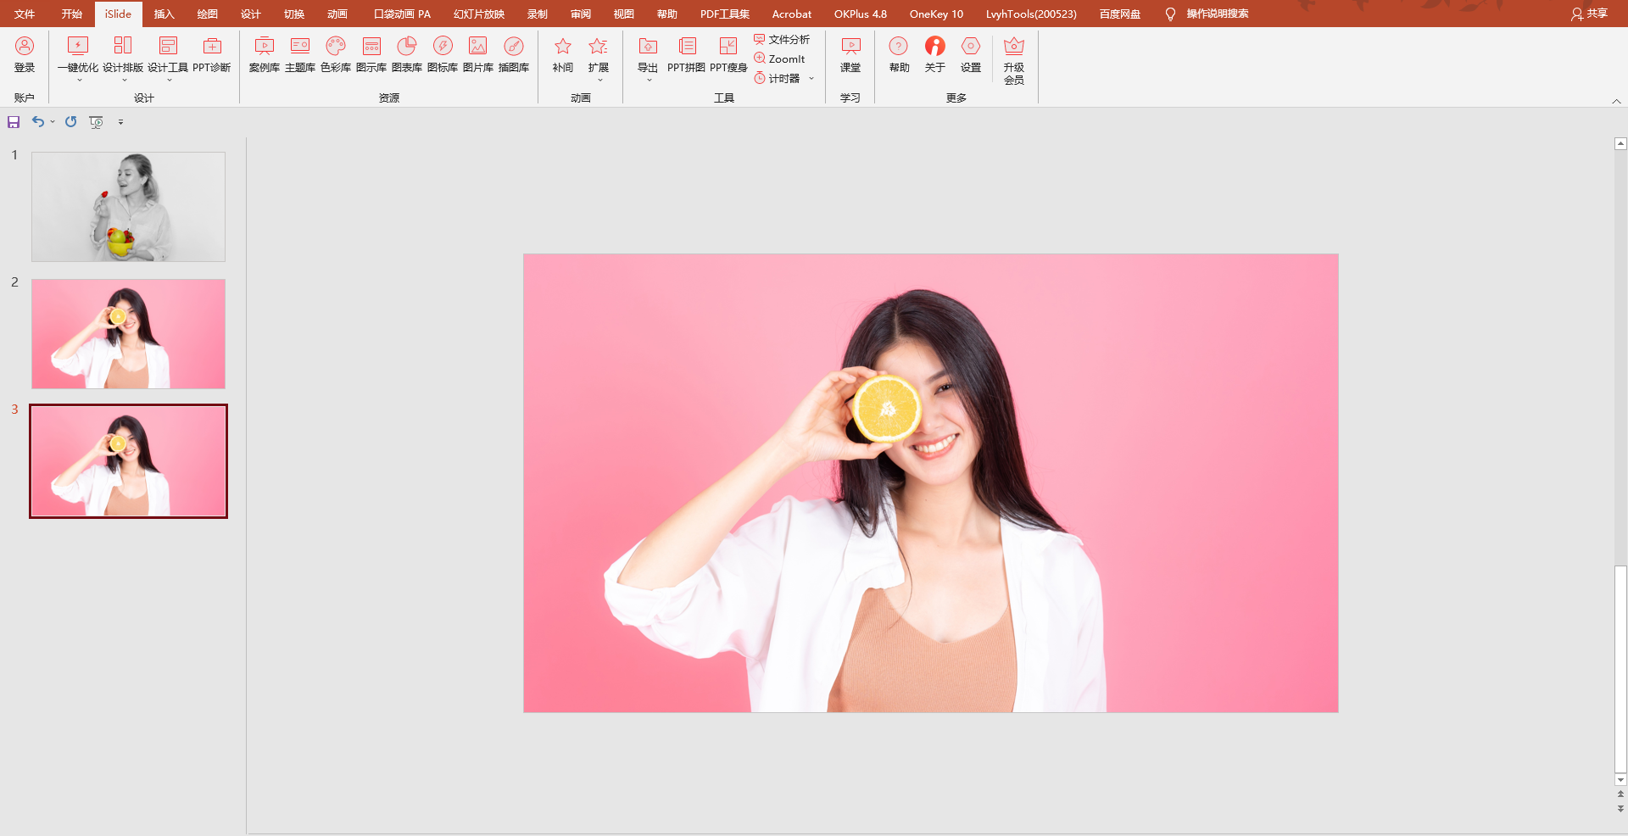Expand the 设计工具 dropdown arrow
This screenshot has width=1628, height=836.
tap(169, 81)
